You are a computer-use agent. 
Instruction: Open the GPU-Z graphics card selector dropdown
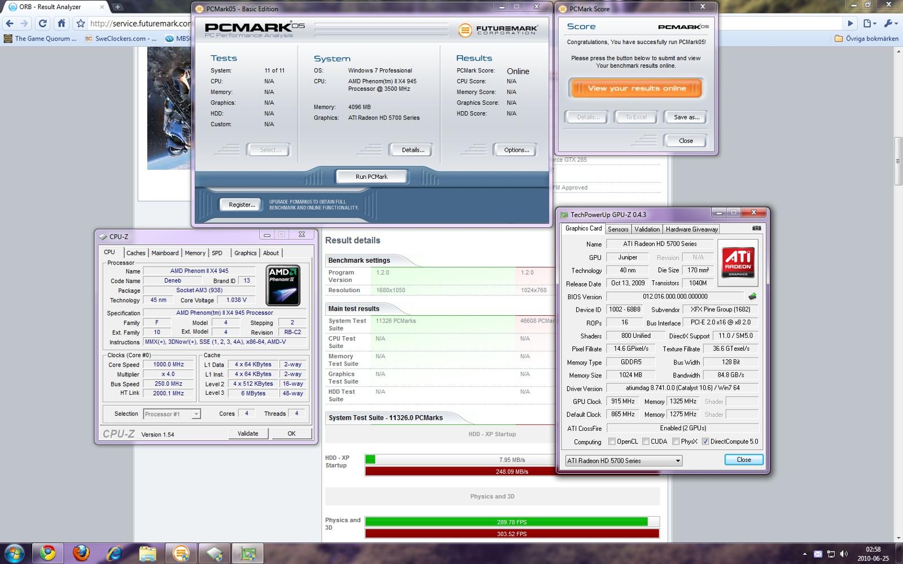coord(624,461)
